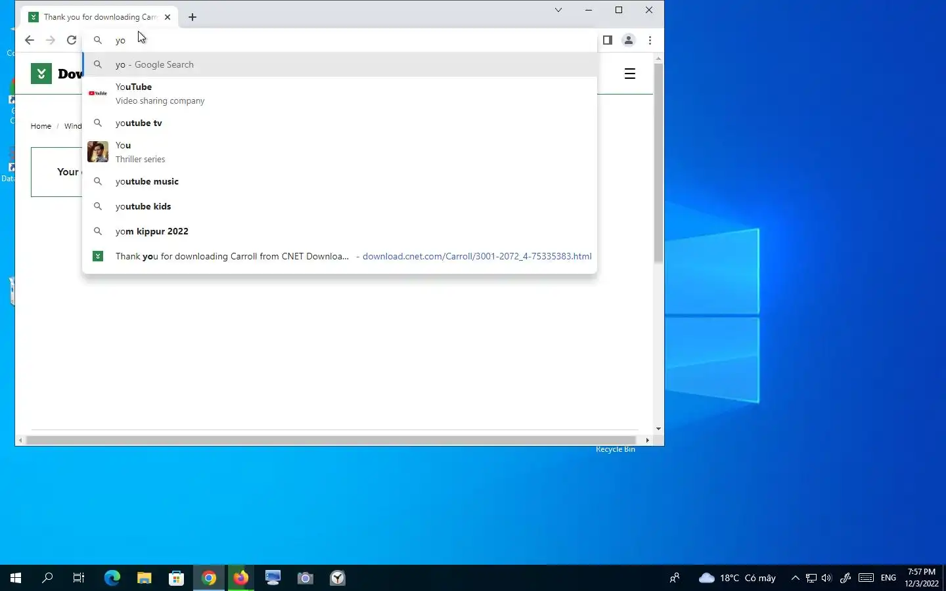Open the clock showing 7:57 PM
Screen dimensions: 946x591
point(922,578)
